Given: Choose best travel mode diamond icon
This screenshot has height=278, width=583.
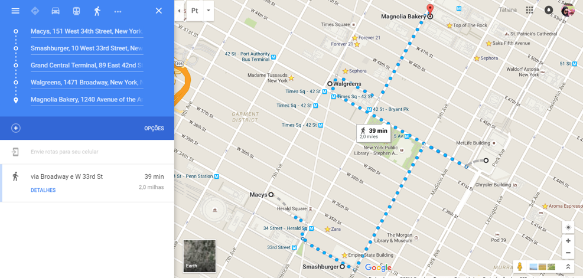Looking at the screenshot, I should point(35,11).
